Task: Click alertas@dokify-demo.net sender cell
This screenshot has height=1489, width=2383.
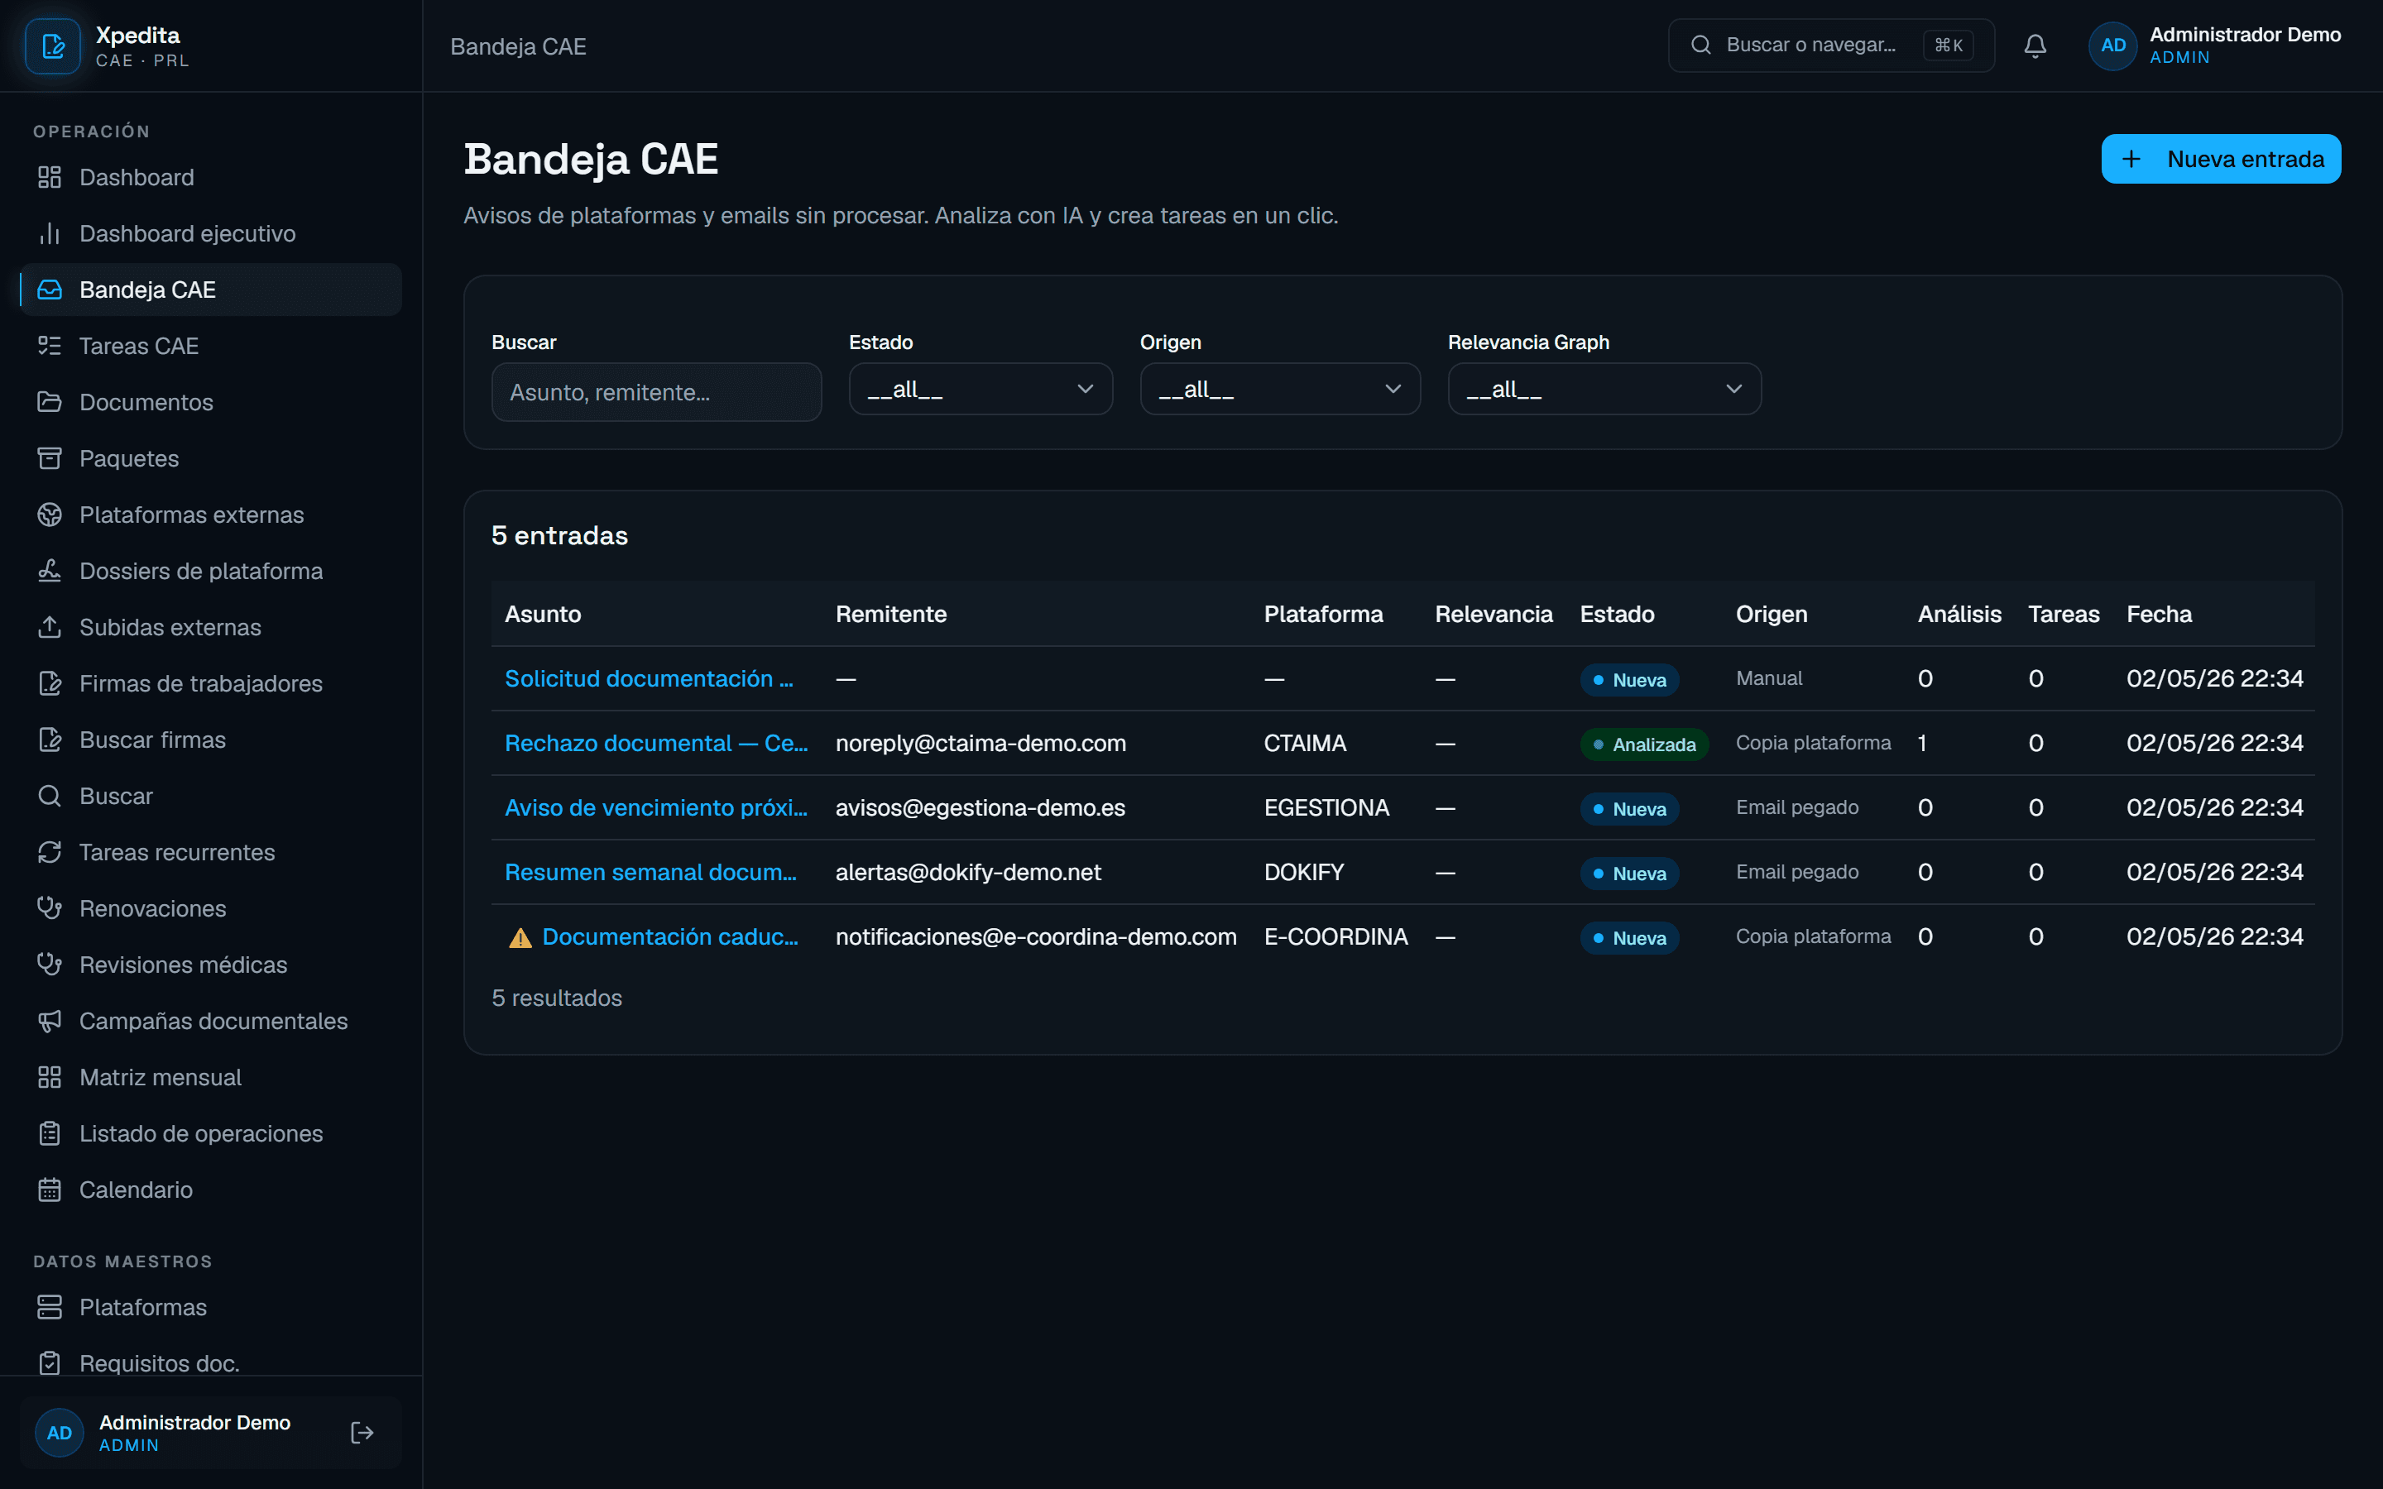Action: click(968, 873)
